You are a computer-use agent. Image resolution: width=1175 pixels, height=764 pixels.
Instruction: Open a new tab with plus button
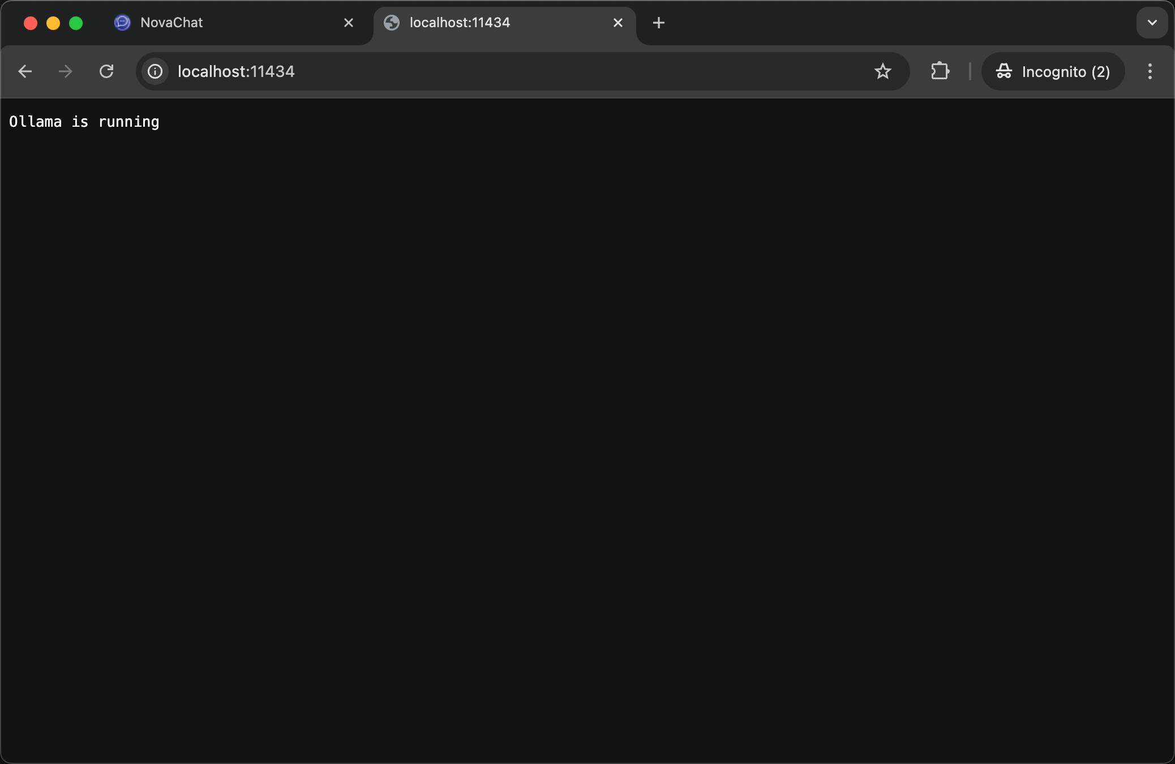click(658, 23)
